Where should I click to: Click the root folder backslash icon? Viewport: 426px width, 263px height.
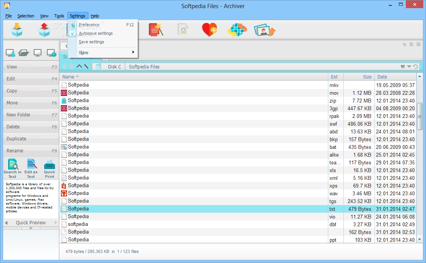point(86,66)
